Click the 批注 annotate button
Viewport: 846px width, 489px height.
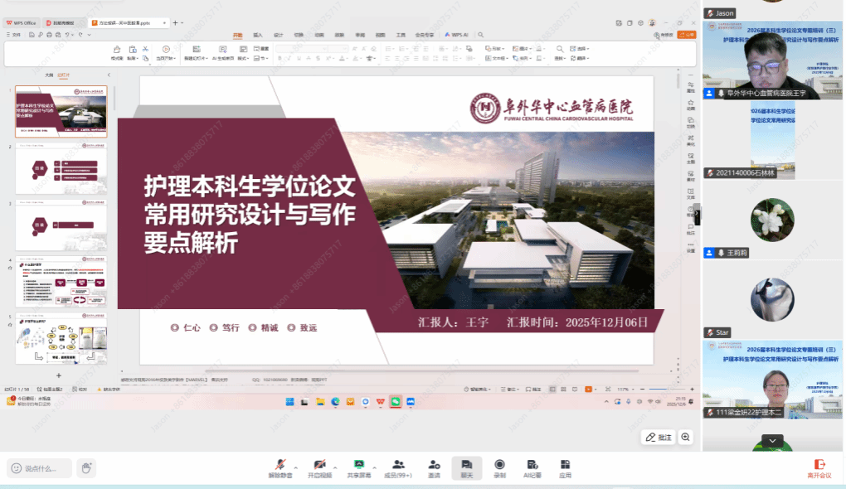tap(659, 437)
